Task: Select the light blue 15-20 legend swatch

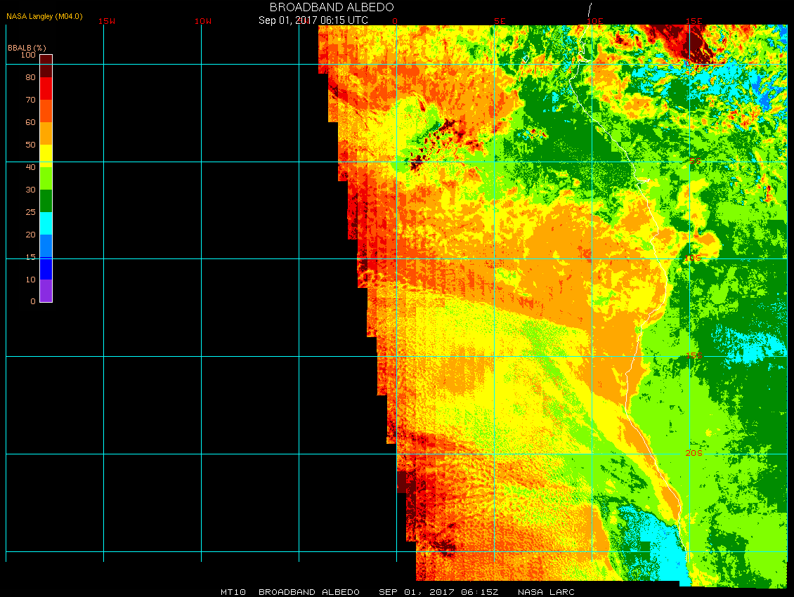Action: pos(46,246)
